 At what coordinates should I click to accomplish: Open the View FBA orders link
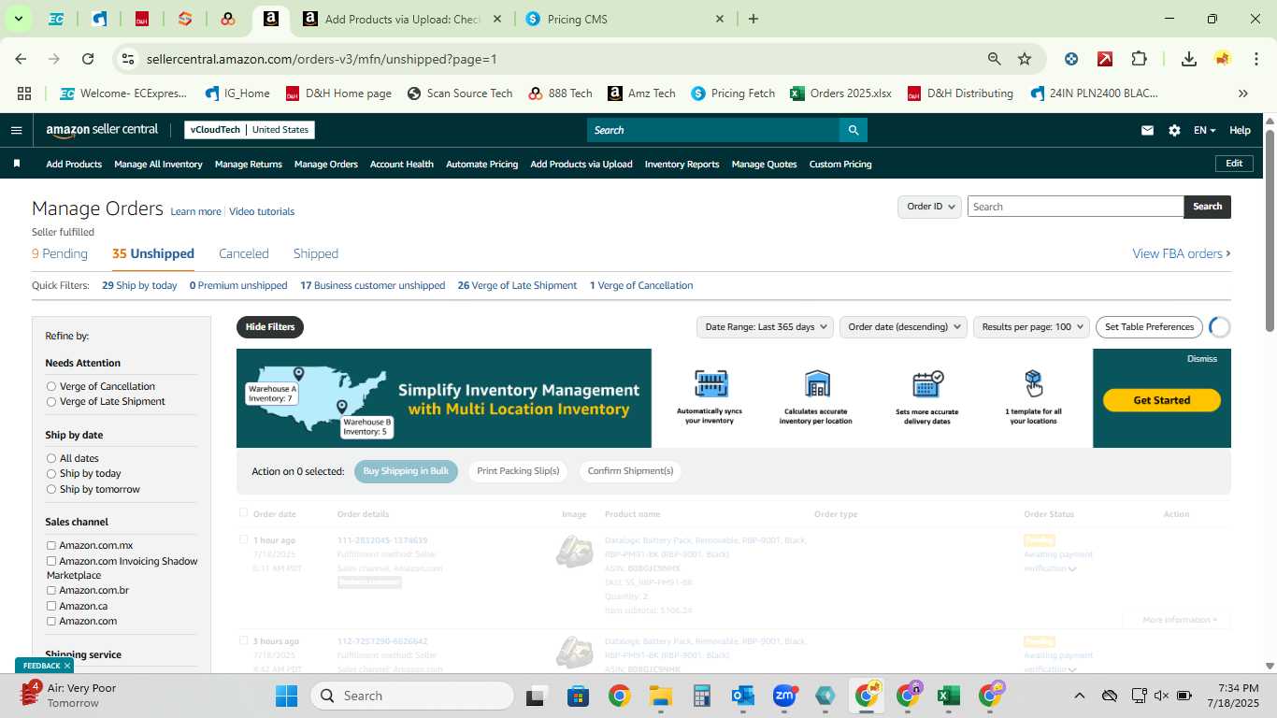point(1182,253)
